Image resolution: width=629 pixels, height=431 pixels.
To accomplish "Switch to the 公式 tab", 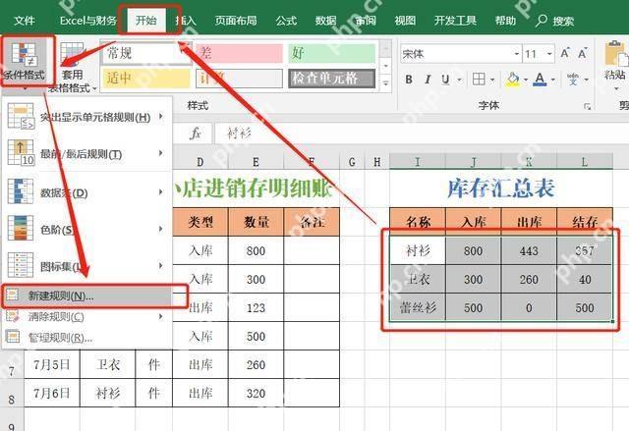I will (286, 21).
